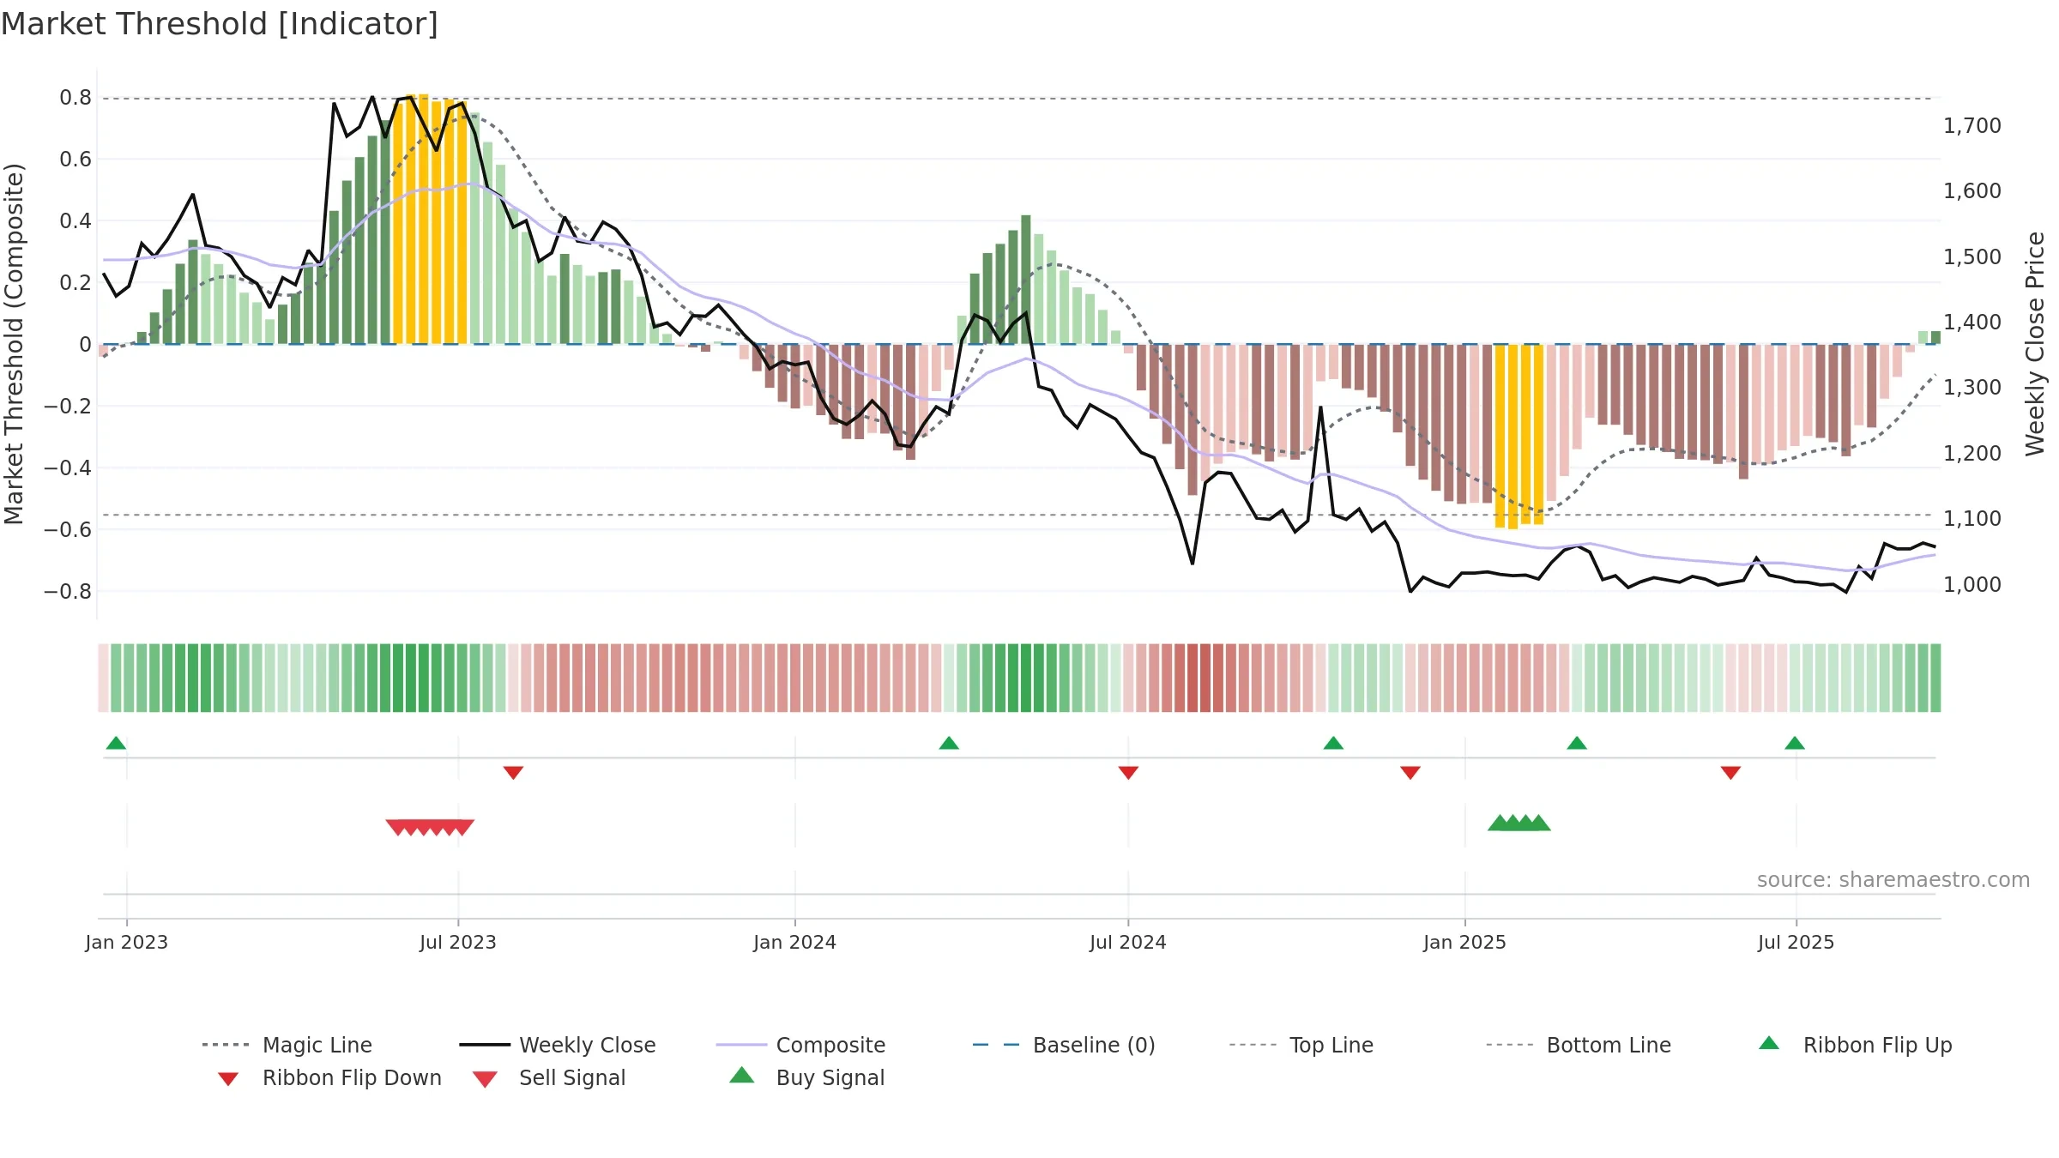Click the 0.8 left axis tick label
2059x1158 pixels.
[x=75, y=98]
